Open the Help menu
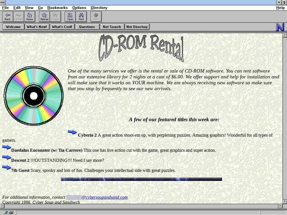The width and height of the screenshot is (287, 215). (280, 8)
